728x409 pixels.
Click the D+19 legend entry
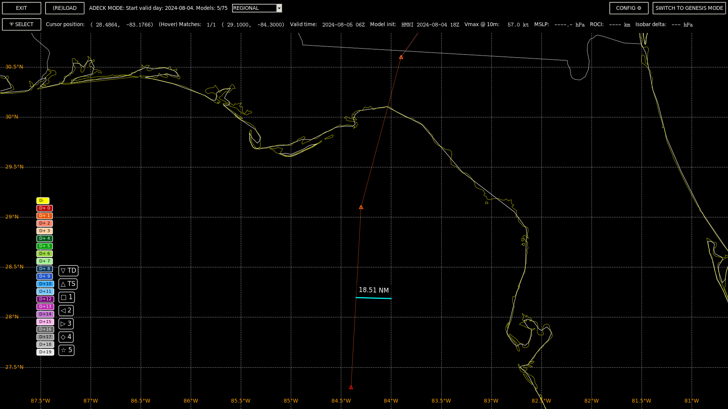(x=45, y=352)
